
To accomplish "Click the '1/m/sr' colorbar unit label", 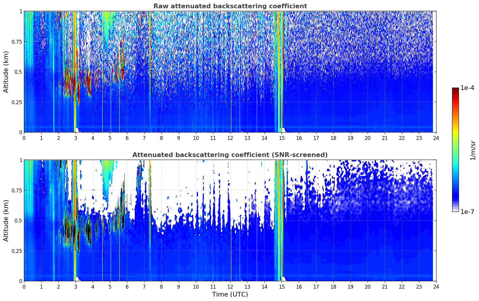I will 473,150.
